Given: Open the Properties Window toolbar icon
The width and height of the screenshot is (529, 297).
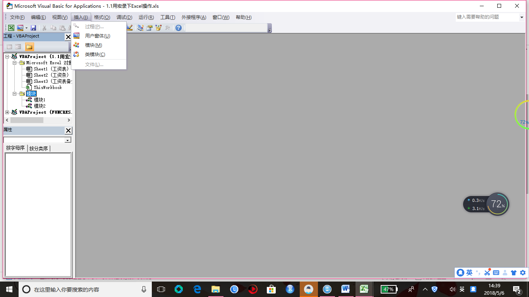Looking at the screenshot, I should (149, 28).
